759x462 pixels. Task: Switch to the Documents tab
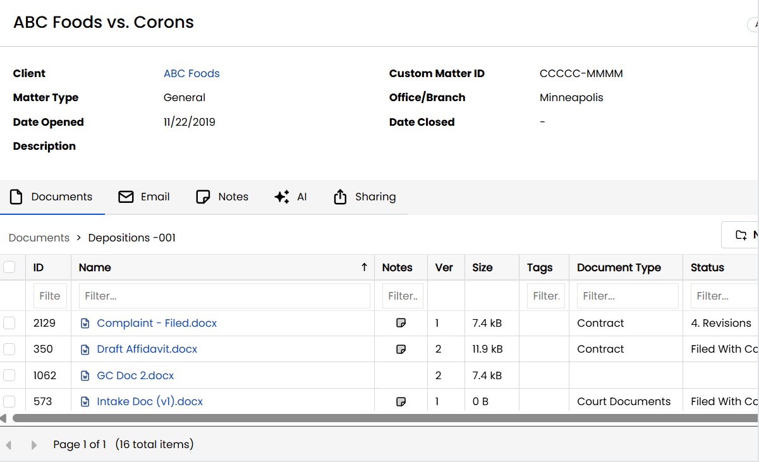coord(52,197)
